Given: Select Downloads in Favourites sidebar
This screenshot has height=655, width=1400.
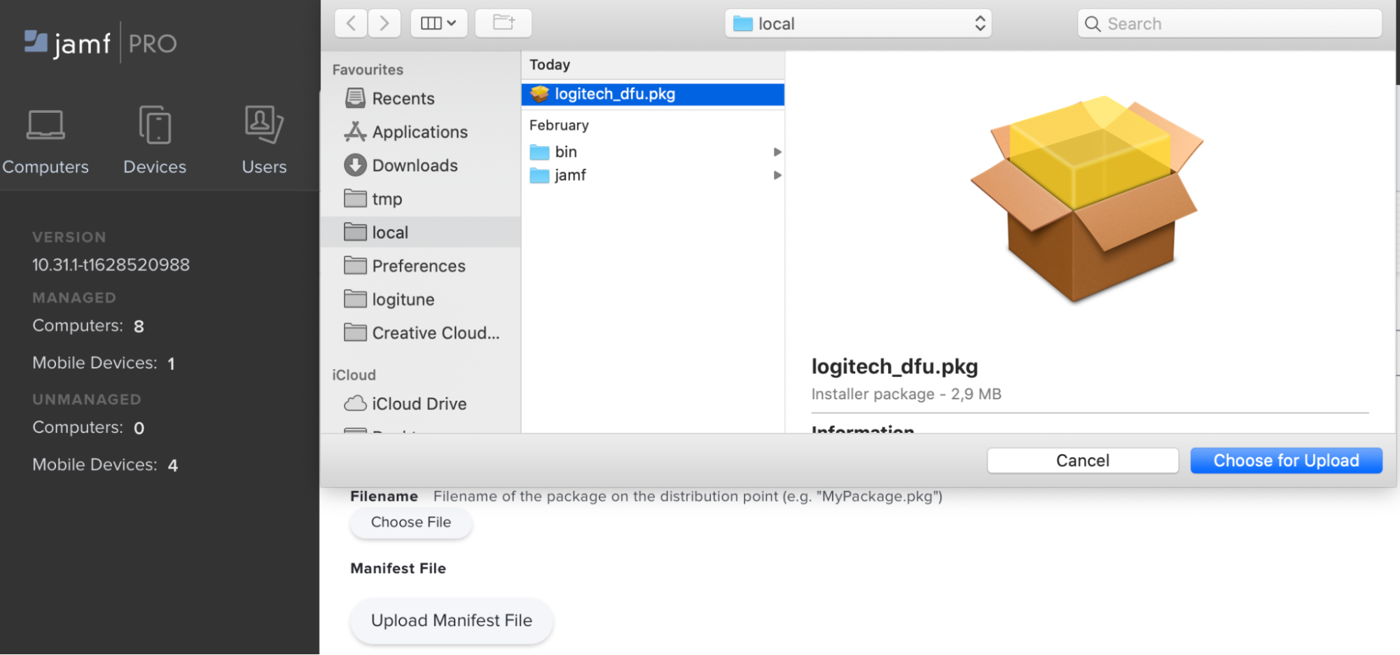Looking at the screenshot, I should pyautogui.click(x=420, y=166).
